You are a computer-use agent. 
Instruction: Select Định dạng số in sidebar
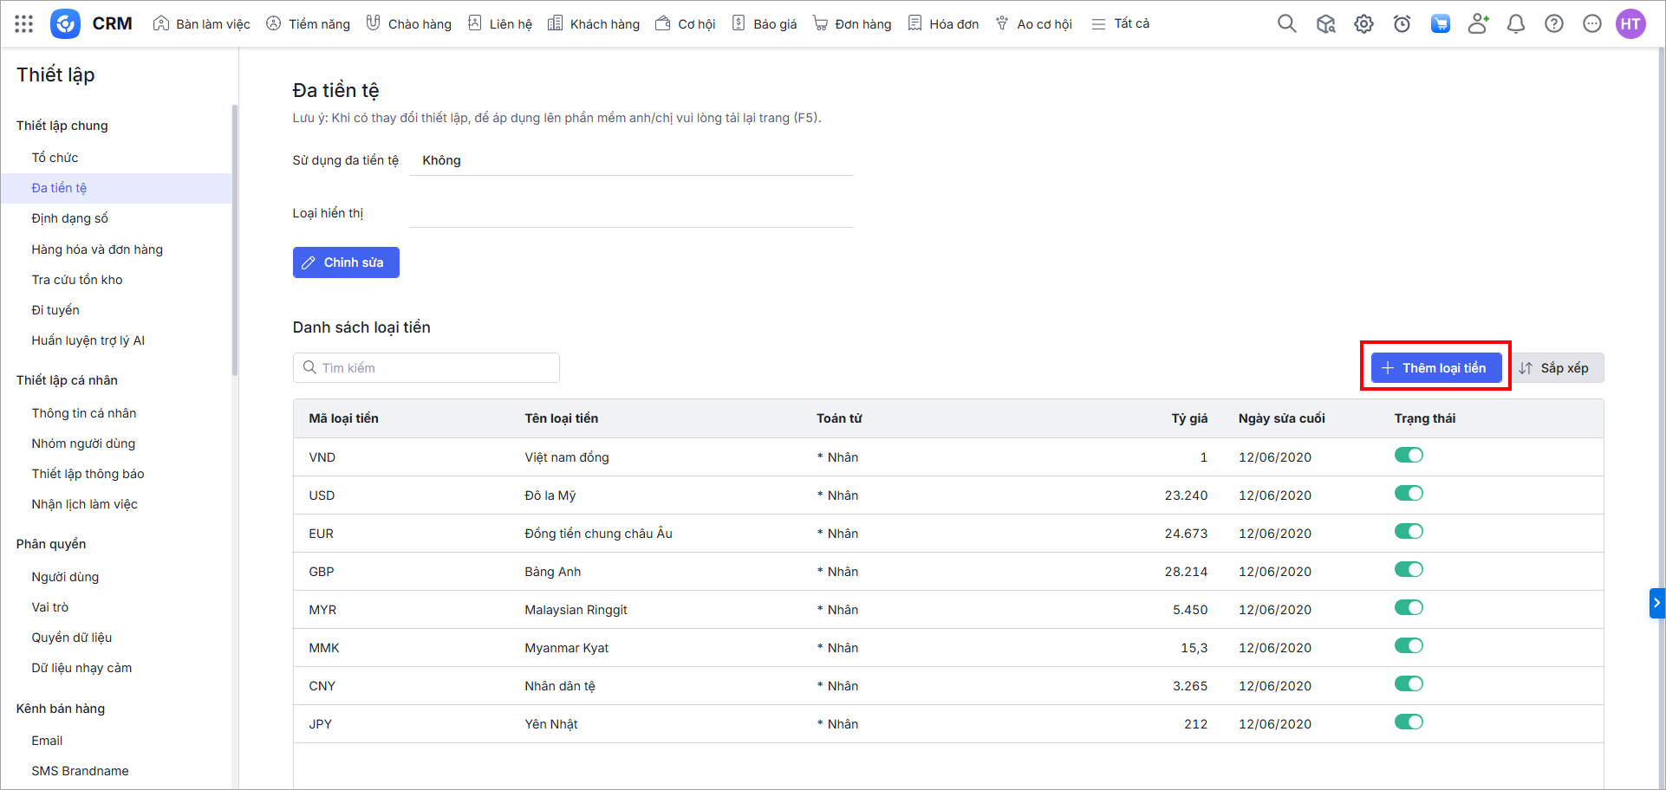click(70, 218)
